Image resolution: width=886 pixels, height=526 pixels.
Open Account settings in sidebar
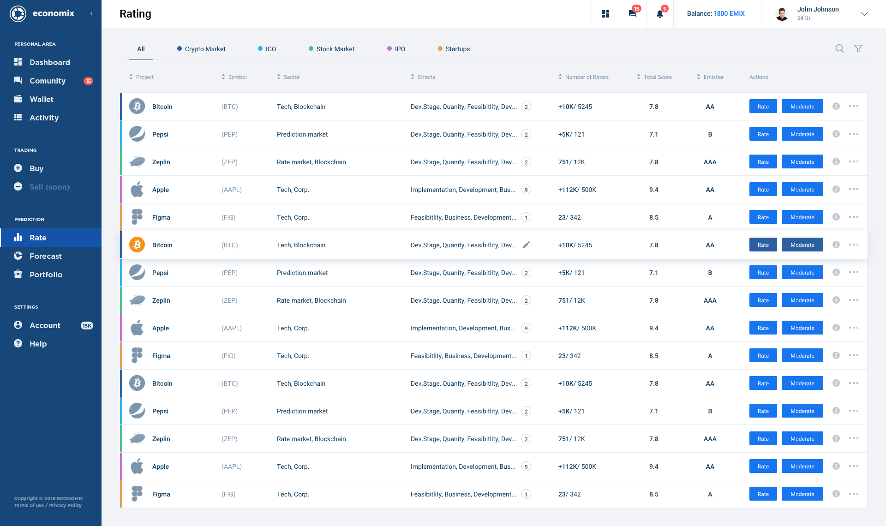(x=51, y=325)
